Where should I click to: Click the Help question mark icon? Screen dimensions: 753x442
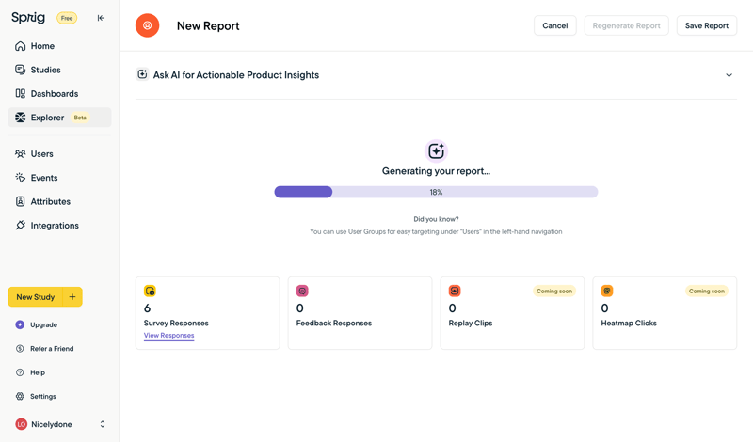[20, 372]
